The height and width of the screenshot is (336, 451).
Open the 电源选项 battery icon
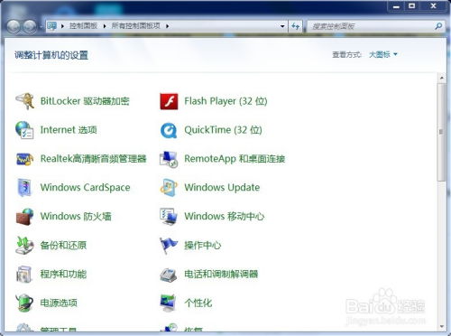(x=24, y=303)
